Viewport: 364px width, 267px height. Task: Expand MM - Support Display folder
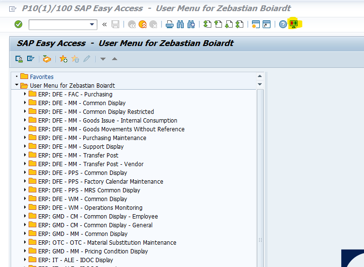click(x=25, y=146)
